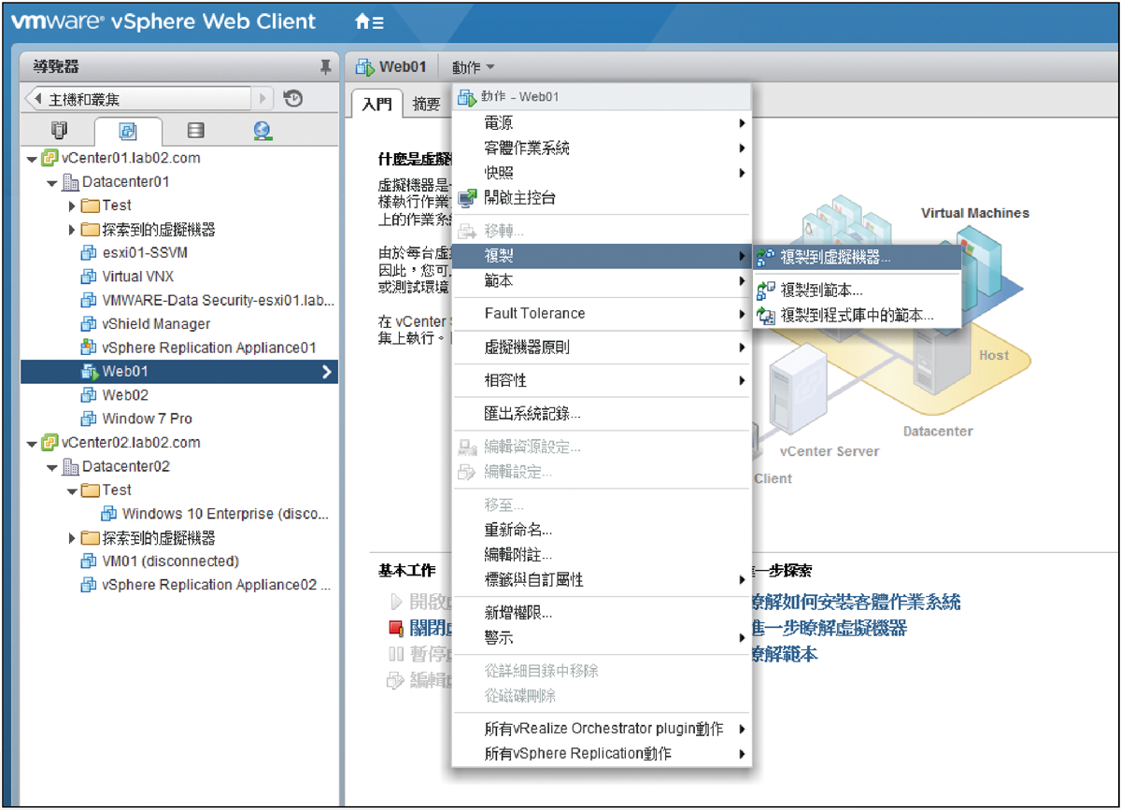Open the 瞭解如何安裝客體作業系統 link

856,603
